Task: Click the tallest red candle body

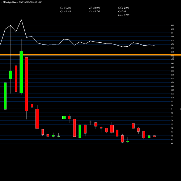Action: [x=26, y=84]
